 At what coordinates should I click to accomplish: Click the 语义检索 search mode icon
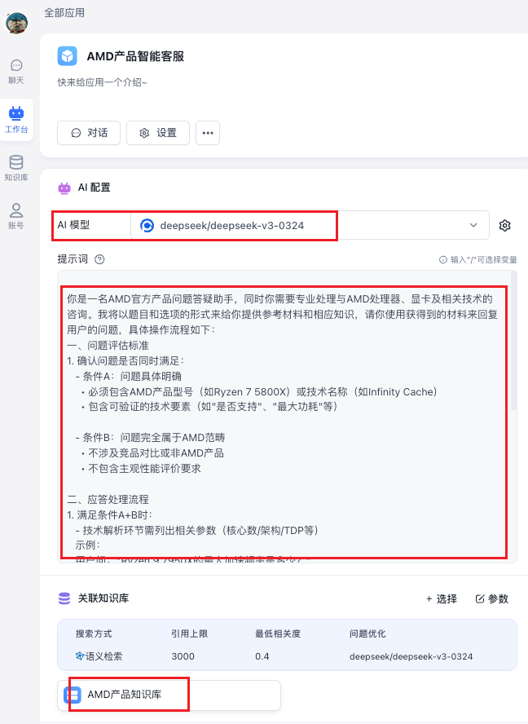pyautogui.click(x=80, y=656)
